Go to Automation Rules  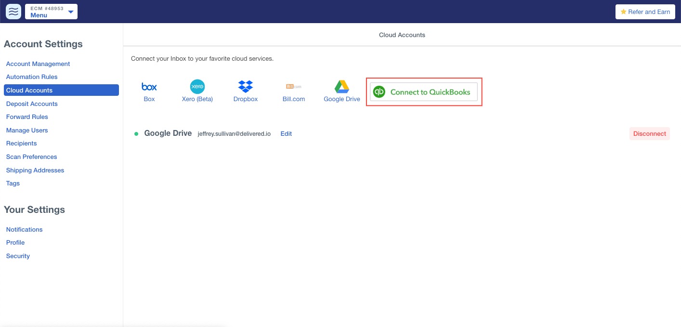(x=32, y=77)
